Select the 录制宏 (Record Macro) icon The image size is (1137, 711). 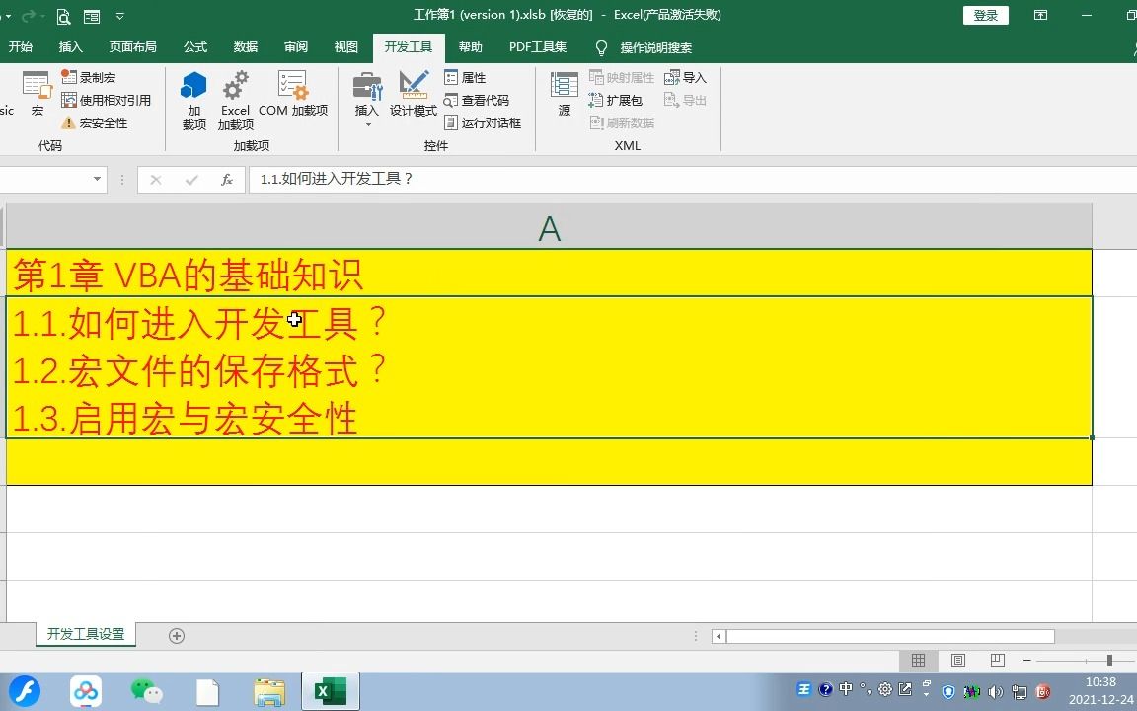(68, 76)
